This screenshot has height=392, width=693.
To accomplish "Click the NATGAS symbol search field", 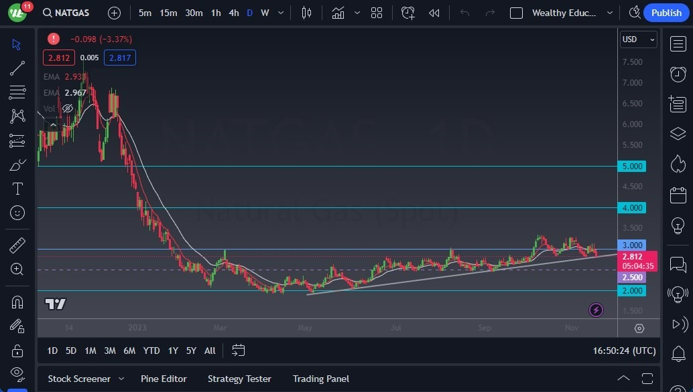I will 66,13.
